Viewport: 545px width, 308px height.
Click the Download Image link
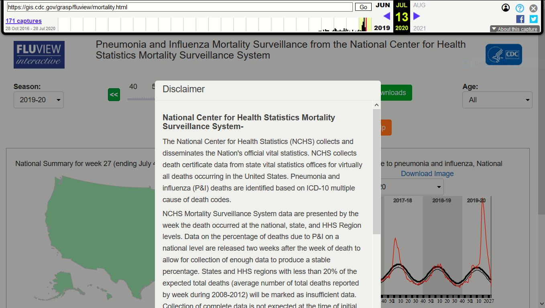pyautogui.click(x=427, y=174)
